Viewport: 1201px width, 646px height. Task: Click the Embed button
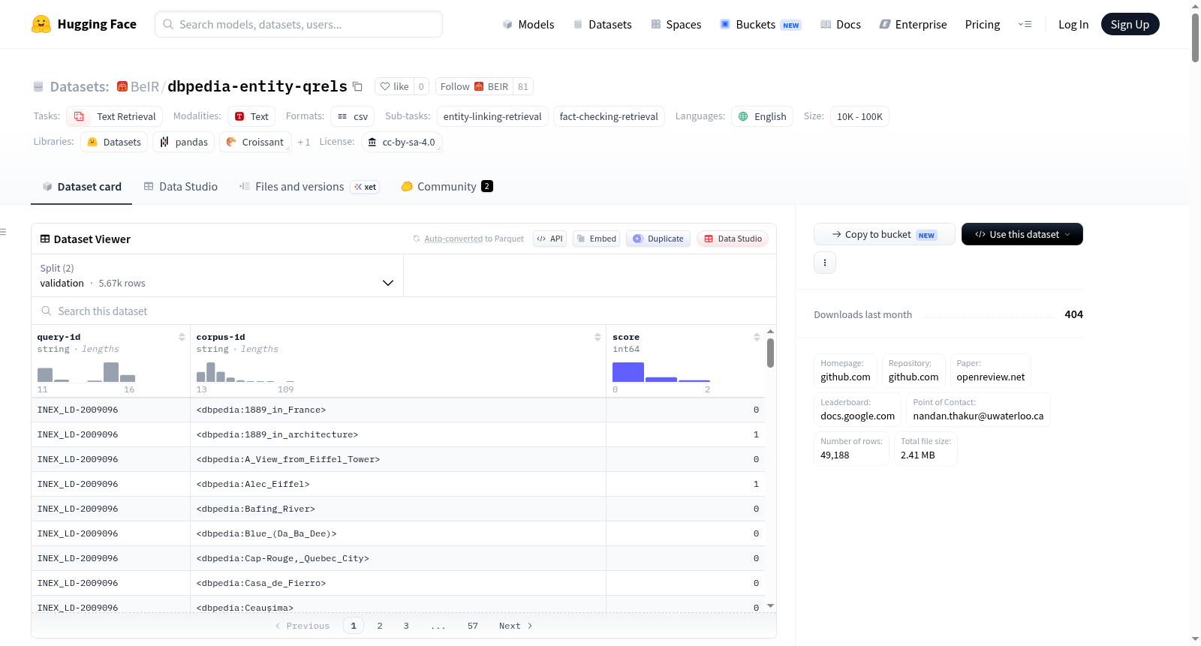coord(597,239)
